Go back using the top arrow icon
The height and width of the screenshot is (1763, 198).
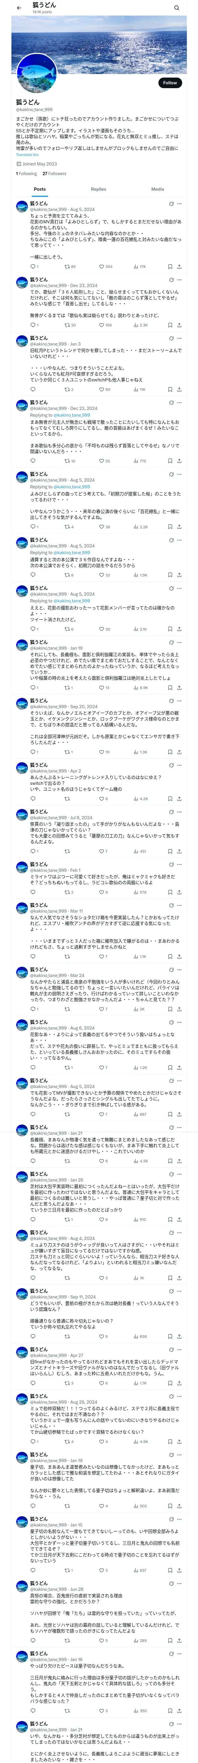point(19,8)
